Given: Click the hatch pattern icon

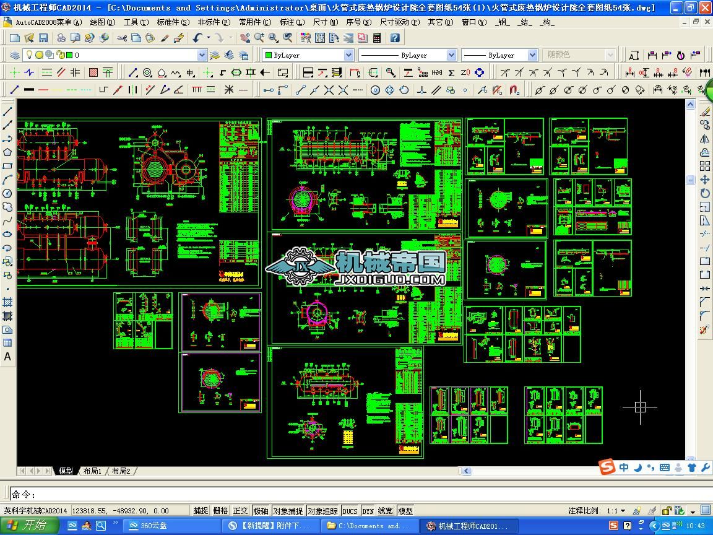Looking at the screenshot, I should coord(93,72).
